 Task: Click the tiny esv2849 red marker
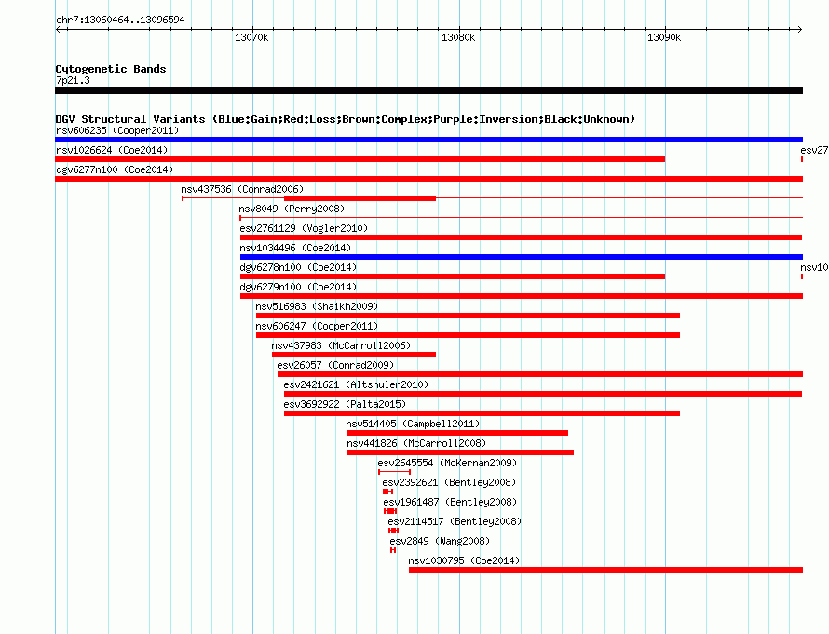tap(393, 550)
